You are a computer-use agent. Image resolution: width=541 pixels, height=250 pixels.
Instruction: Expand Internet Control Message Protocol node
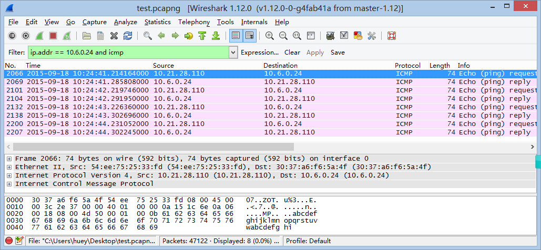(x=9, y=184)
